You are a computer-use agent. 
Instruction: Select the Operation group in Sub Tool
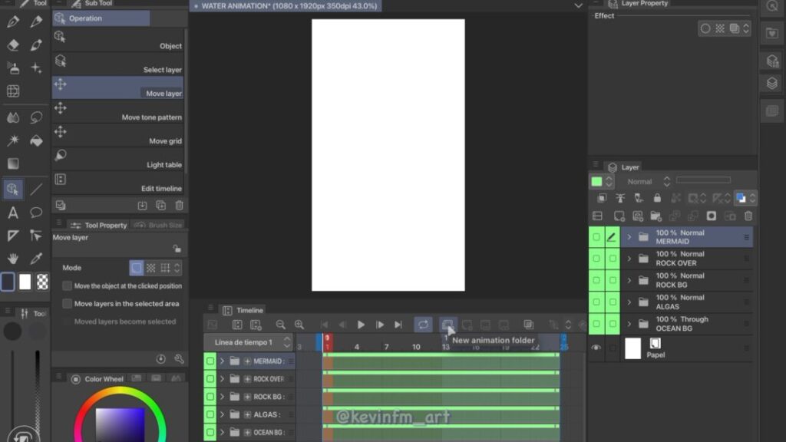(101, 18)
